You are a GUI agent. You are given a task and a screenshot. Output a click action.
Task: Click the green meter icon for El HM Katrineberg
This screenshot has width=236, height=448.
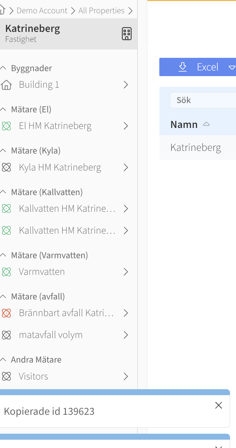pos(6,126)
